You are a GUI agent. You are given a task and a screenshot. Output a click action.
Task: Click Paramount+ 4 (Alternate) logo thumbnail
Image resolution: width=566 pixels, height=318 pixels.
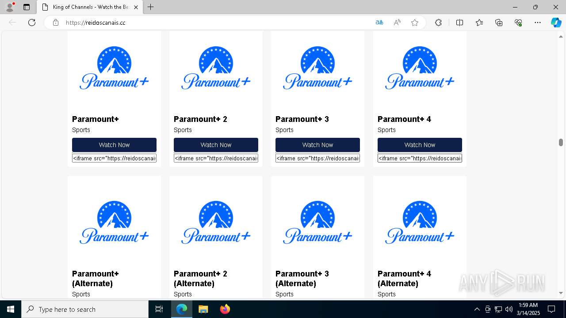click(420, 222)
